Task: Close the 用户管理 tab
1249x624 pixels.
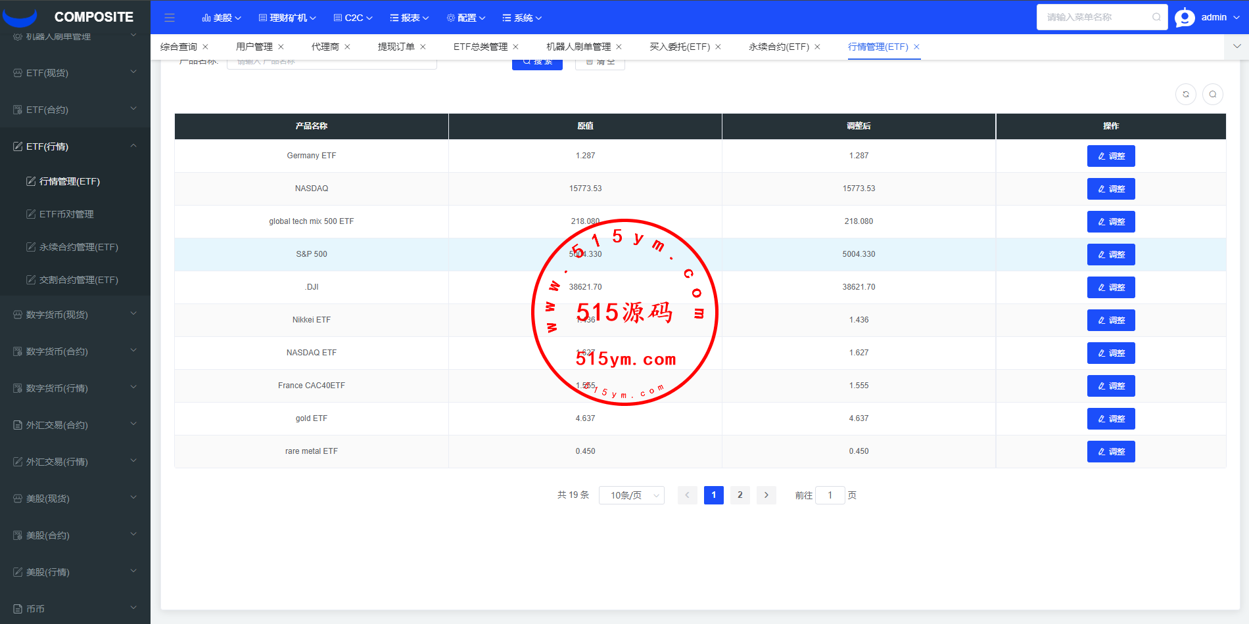Action: (x=281, y=47)
